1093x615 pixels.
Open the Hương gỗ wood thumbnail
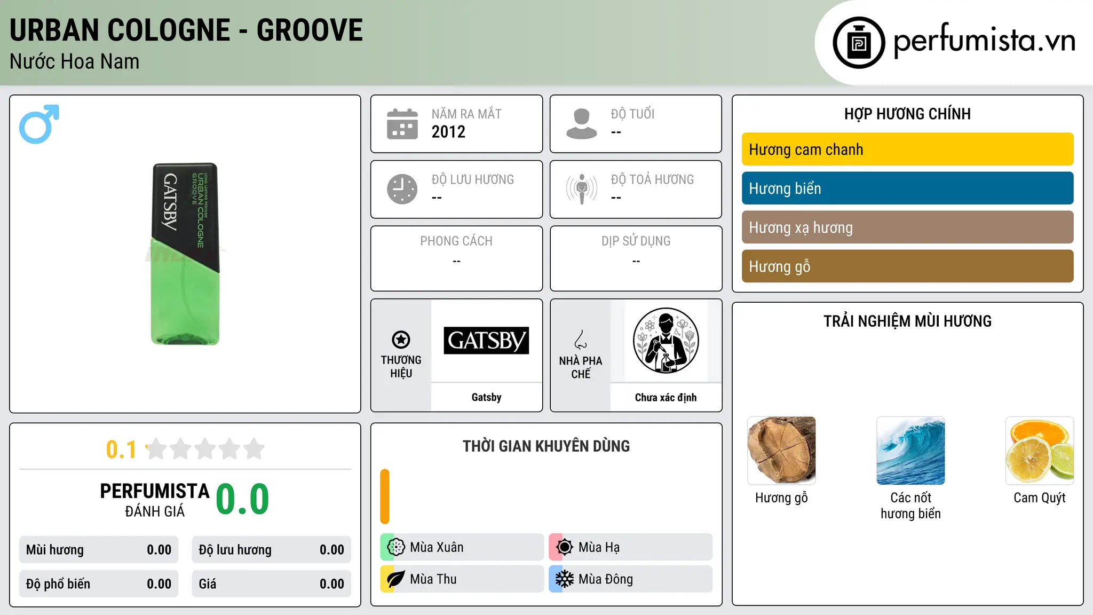tap(781, 451)
